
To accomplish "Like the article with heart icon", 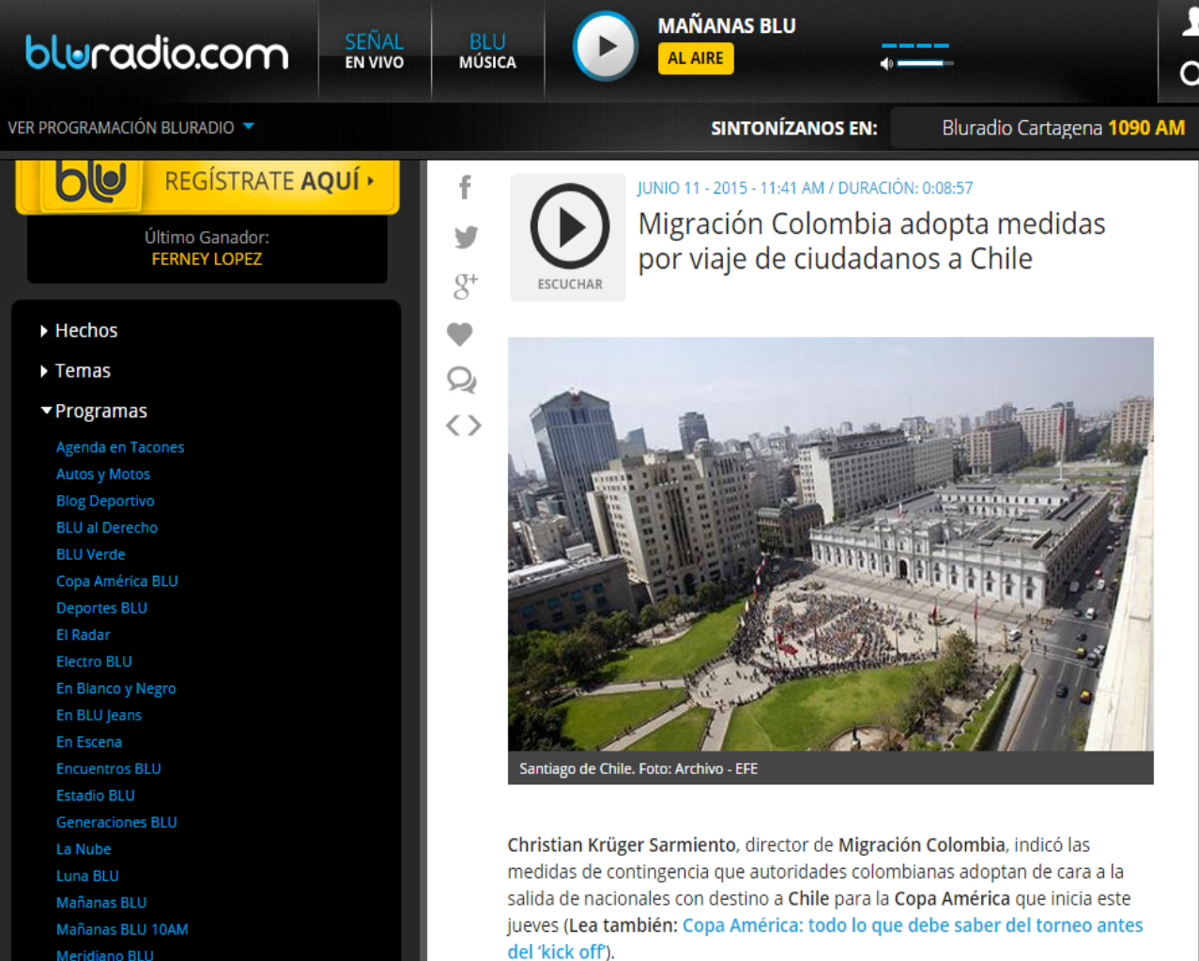I will (460, 333).
